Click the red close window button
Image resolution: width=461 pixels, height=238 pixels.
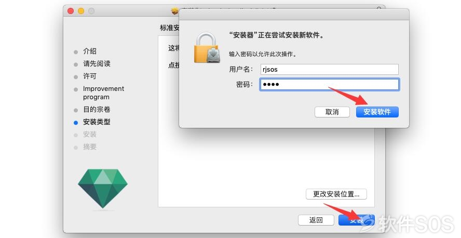(x=71, y=11)
